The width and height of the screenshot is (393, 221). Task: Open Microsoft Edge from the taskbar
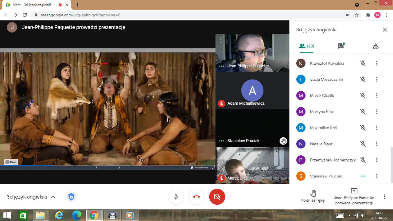pyautogui.click(x=76, y=215)
